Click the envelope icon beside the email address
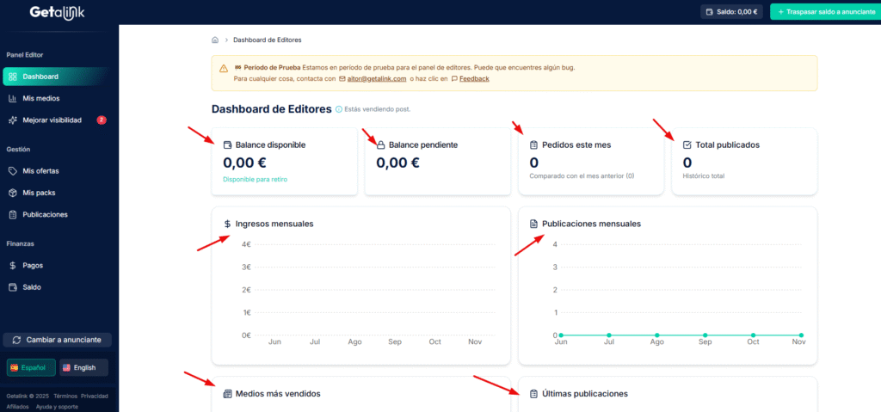 (x=342, y=78)
